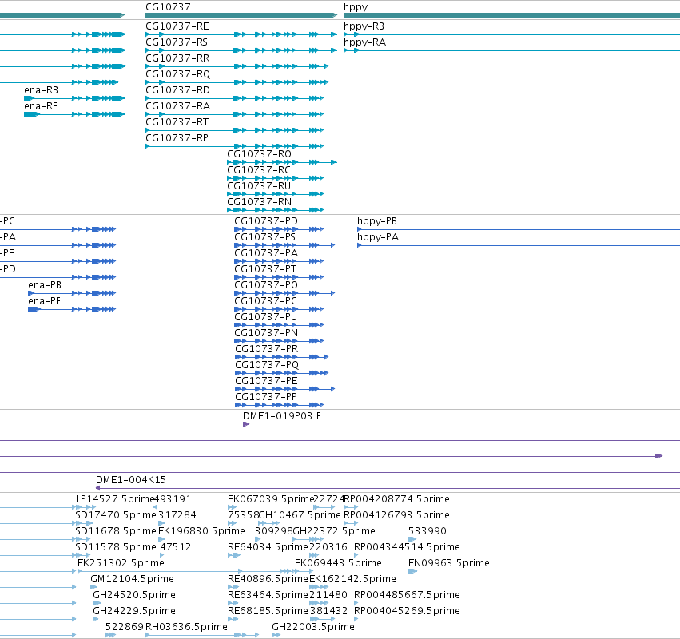Screen dimensions: 680x639
Task: Select the SD11678.5prime EST label
Action: [116, 531]
